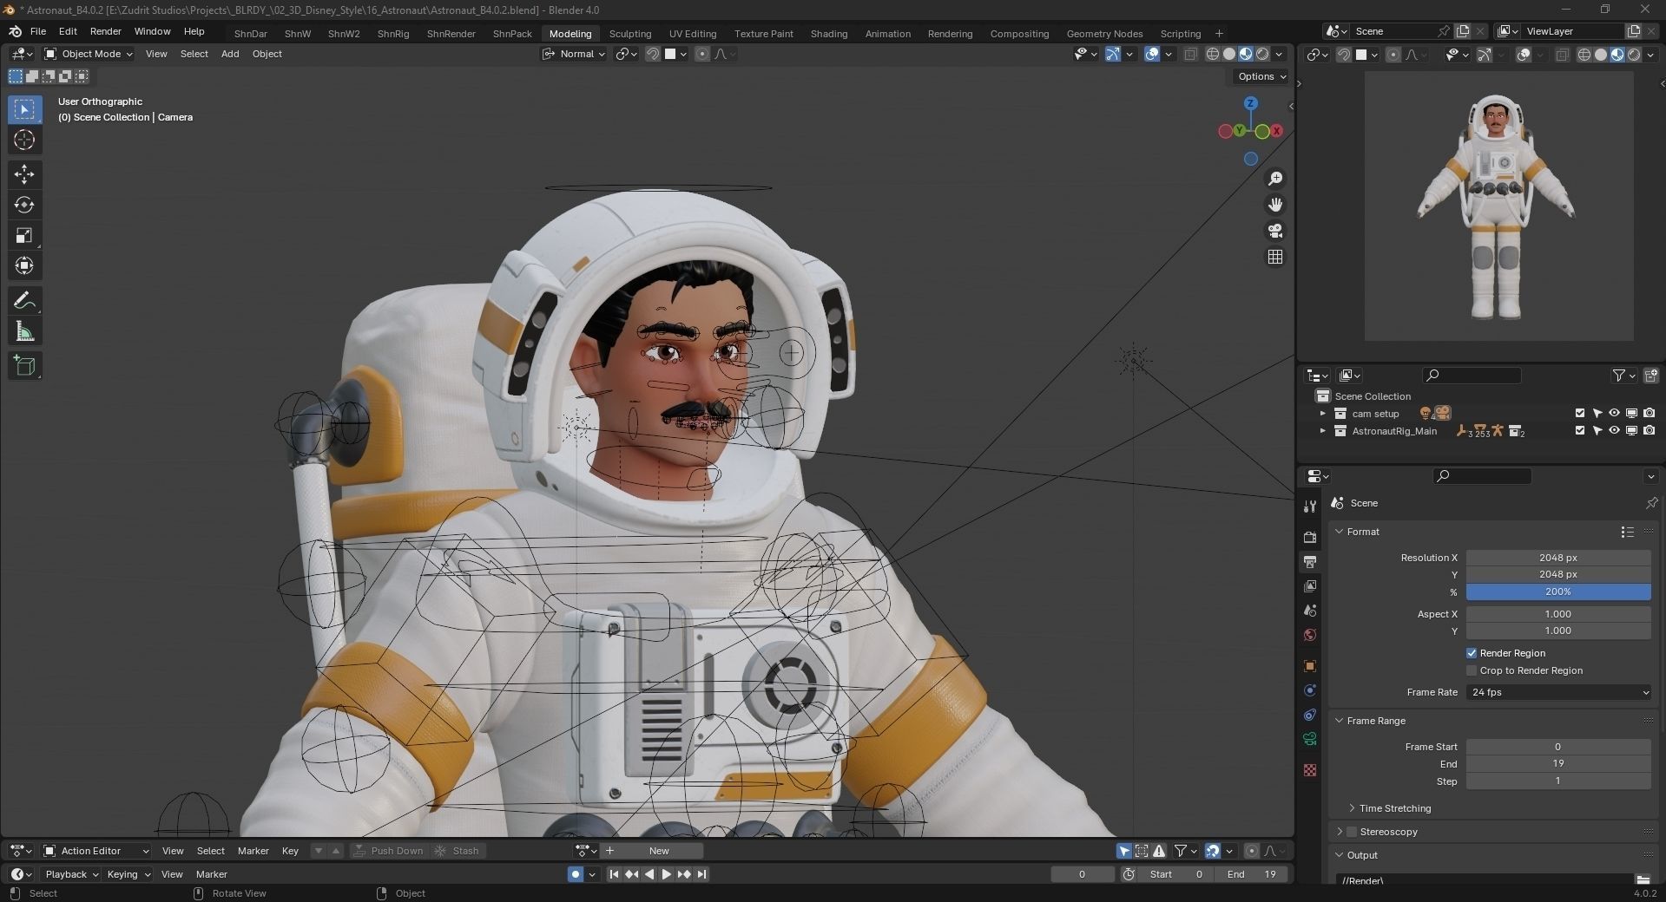1666x902 pixels.
Task: Toggle auto keying record button
Action: click(575, 874)
